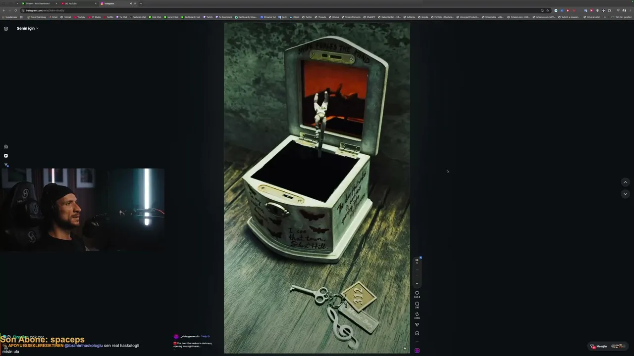Image resolution: width=634 pixels, height=356 pixels.
Task: Open the audio thumbnail of the reel
Action: coord(417,351)
